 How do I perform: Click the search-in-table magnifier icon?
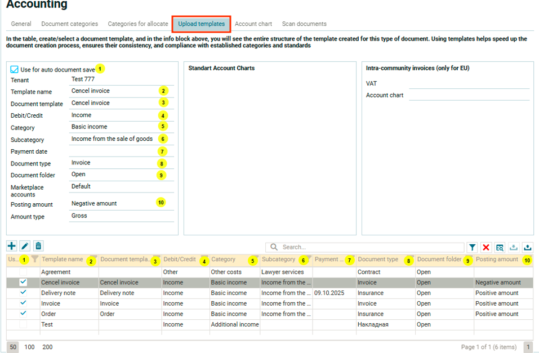tap(500, 247)
